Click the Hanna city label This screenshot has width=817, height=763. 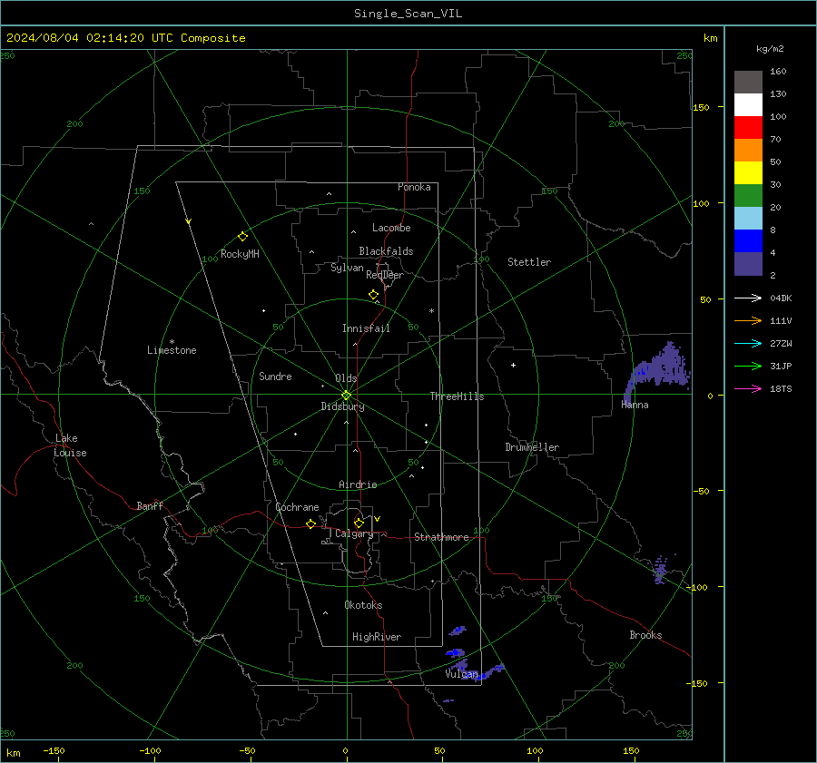point(635,405)
